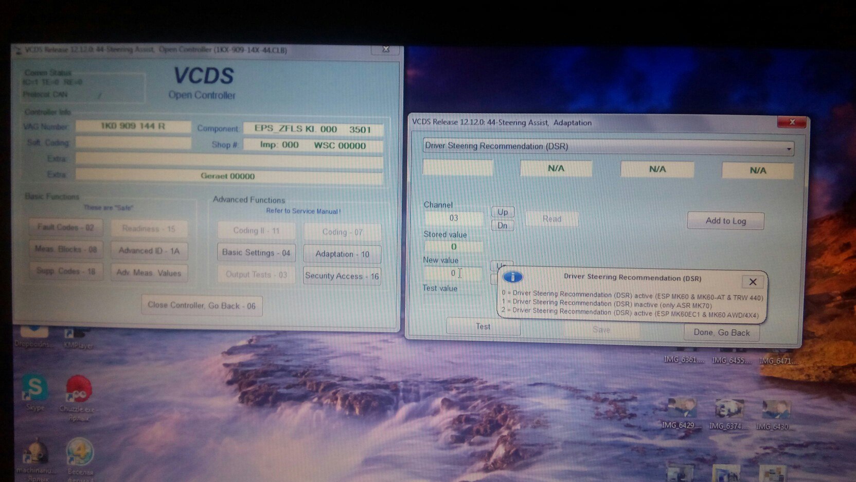
Task: Open the Skype desktop shortcut
Action: [x=35, y=389]
